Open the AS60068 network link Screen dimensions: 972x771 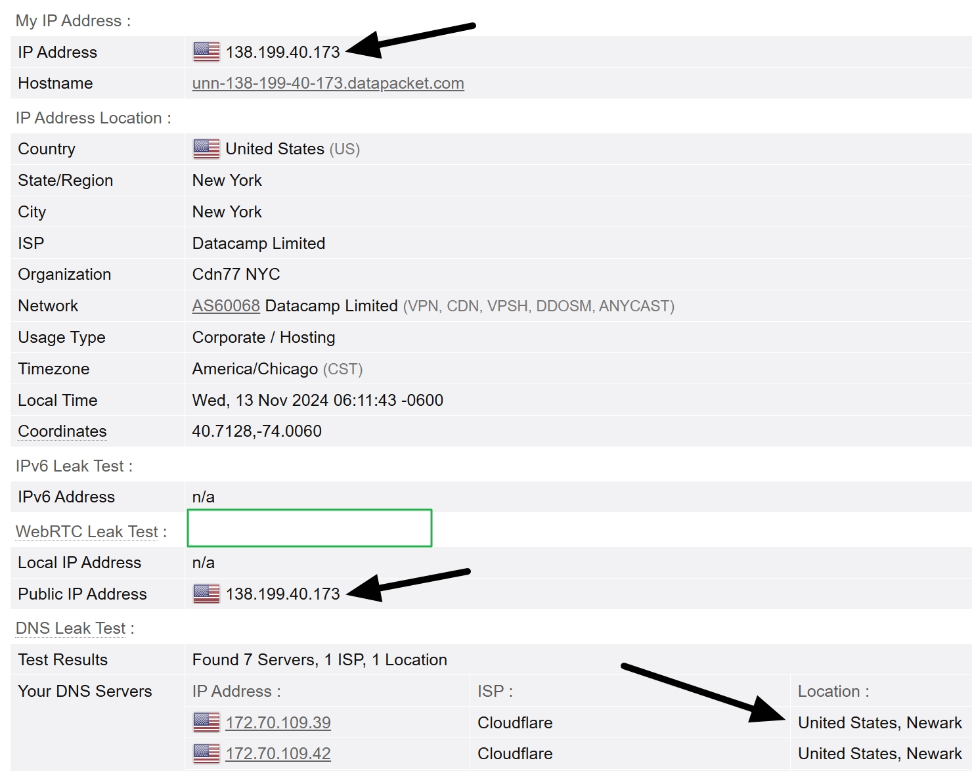click(225, 305)
